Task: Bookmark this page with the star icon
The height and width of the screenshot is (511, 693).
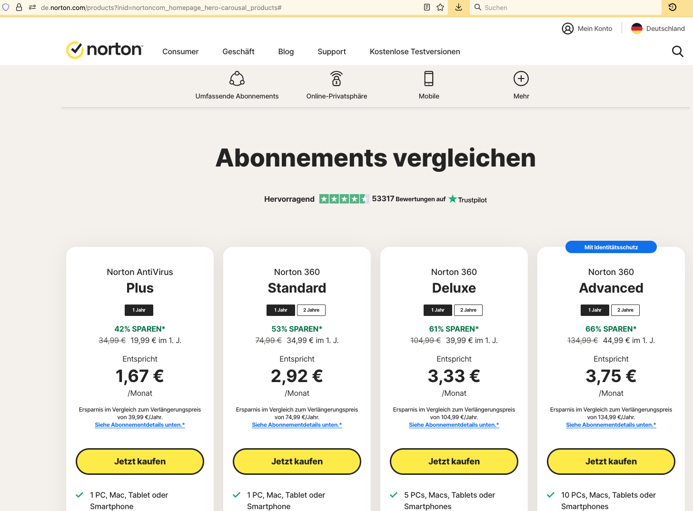Action: [x=440, y=7]
